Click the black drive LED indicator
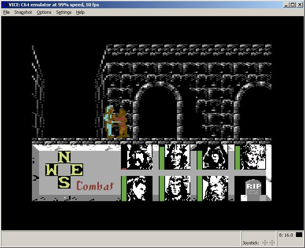 (x=299, y=235)
